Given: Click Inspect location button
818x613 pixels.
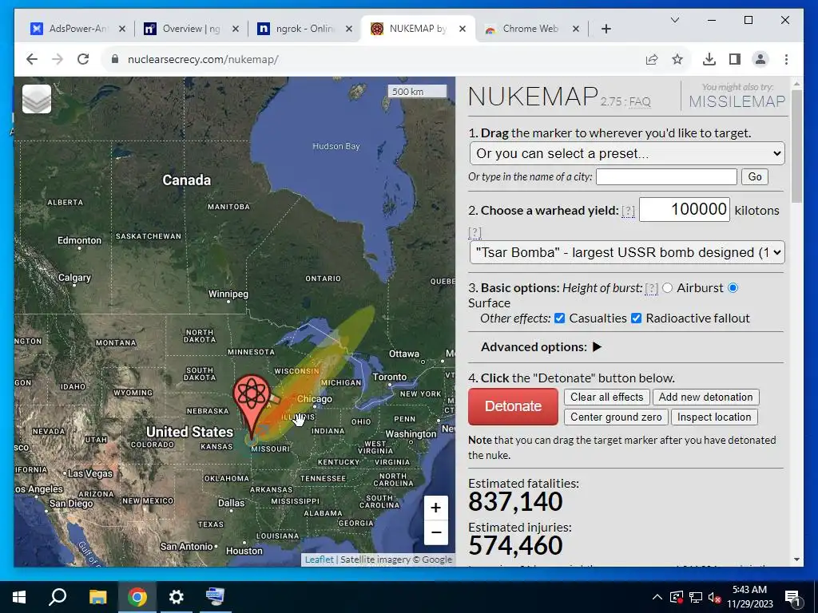Looking at the screenshot, I should click(714, 417).
